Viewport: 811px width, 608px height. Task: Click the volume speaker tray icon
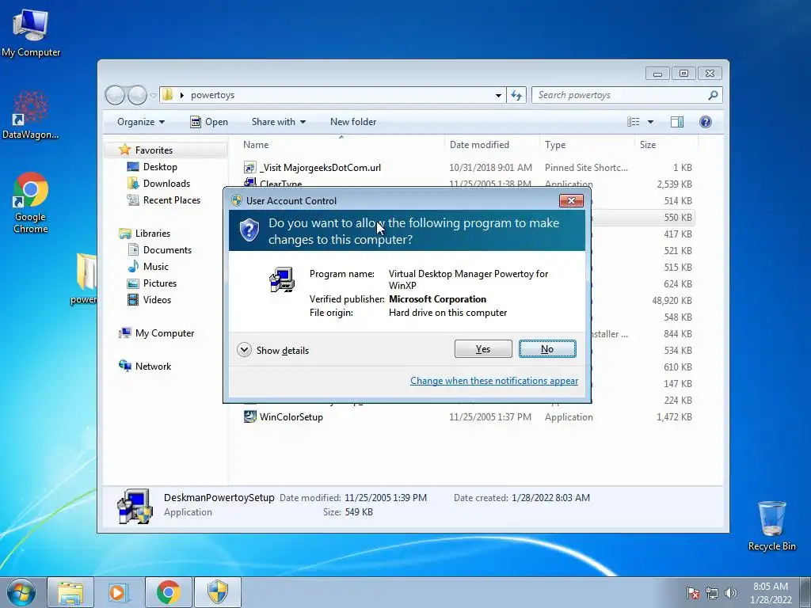coord(731,593)
